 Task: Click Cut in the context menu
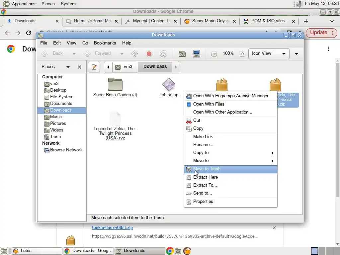[x=231, y=121]
